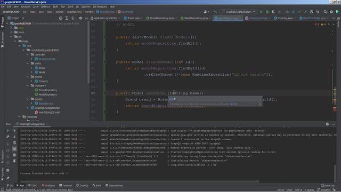
Task: Toggle Favorites side tool window
Action: click(2, 174)
